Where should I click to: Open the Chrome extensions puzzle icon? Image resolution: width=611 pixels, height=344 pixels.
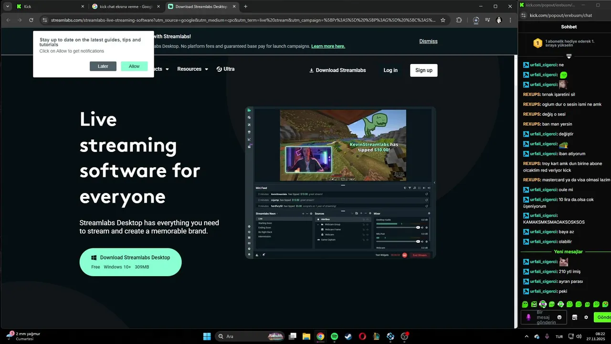[x=459, y=20]
